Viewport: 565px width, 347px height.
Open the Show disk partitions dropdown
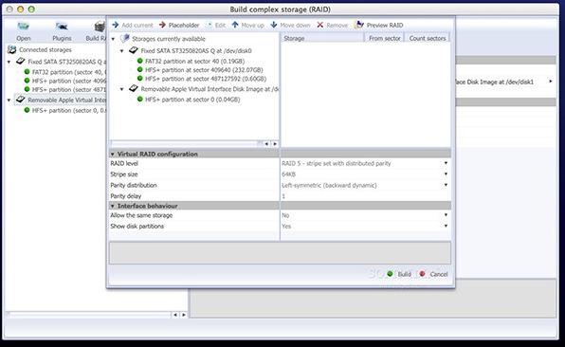pos(446,226)
